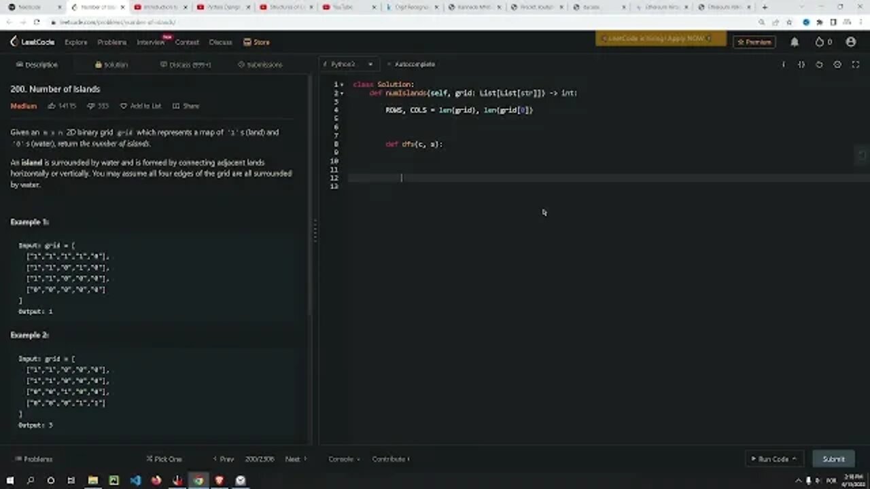The image size is (870, 489).
Task: Click the Example 2 heading
Action: tap(30, 335)
